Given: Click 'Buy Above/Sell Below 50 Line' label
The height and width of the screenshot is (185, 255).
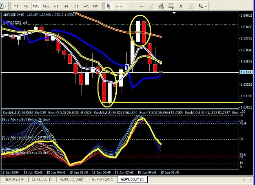Looking at the screenshot, I should tap(26, 137).
